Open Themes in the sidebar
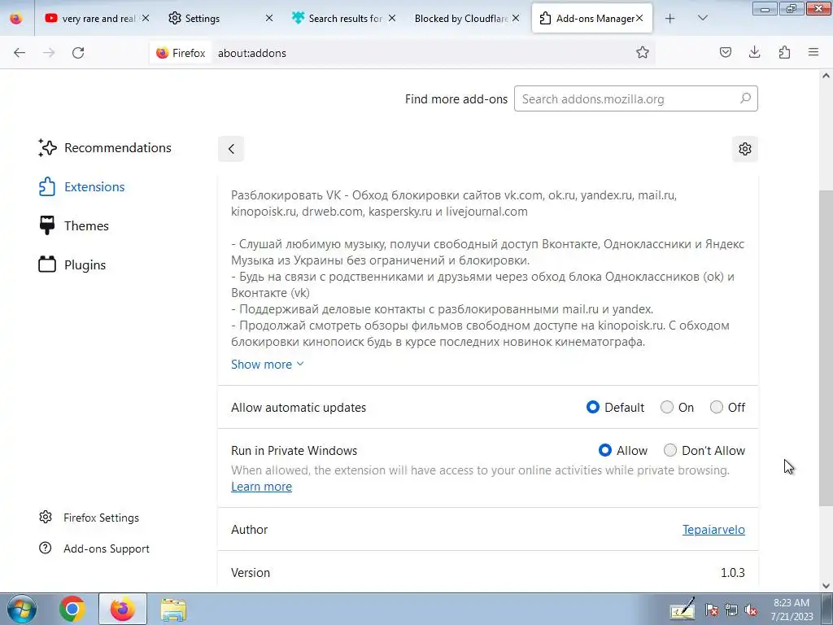 point(74,226)
